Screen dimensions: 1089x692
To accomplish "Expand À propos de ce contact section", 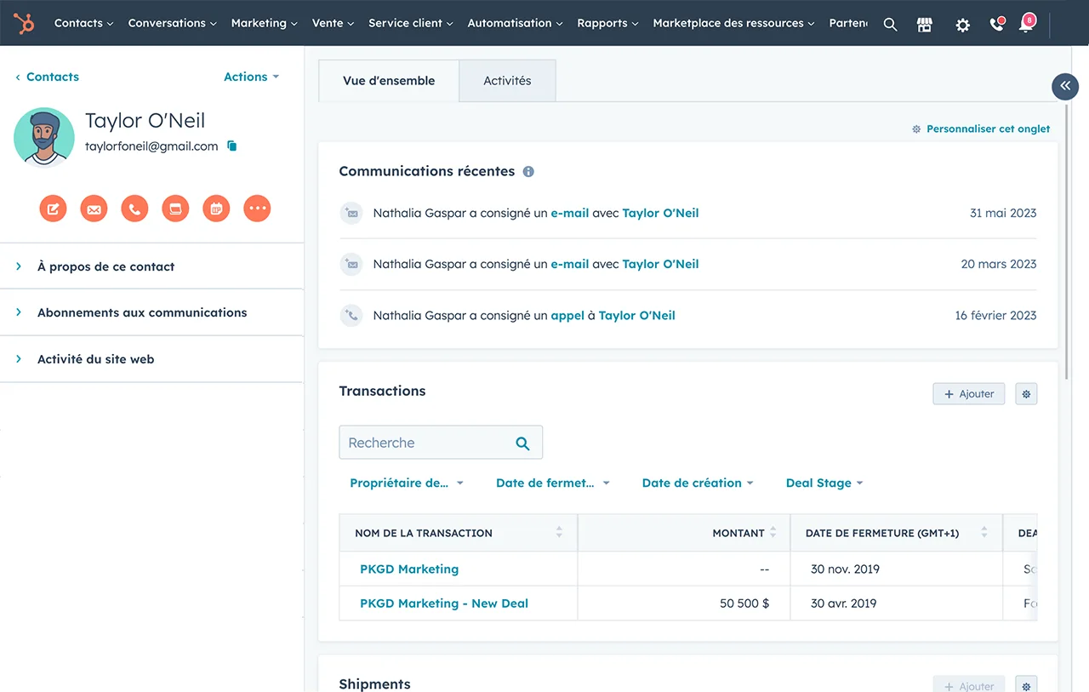I will pos(105,266).
